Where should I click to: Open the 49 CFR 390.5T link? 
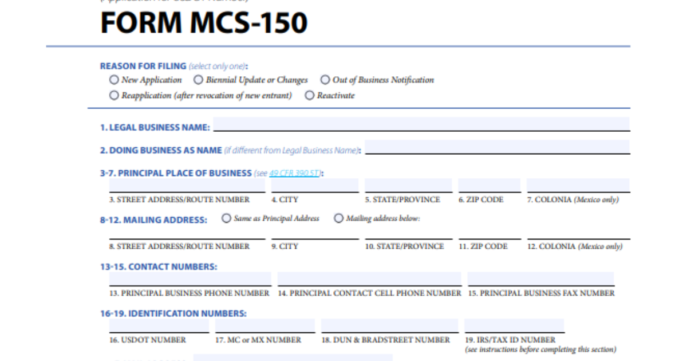(294, 173)
